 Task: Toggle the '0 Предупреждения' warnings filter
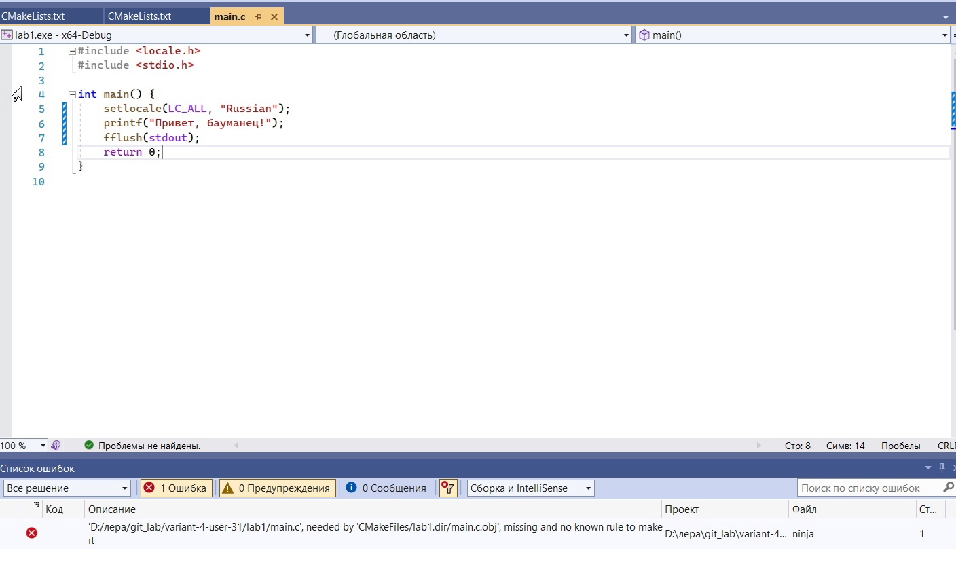pyautogui.click(x=277, y=488)
